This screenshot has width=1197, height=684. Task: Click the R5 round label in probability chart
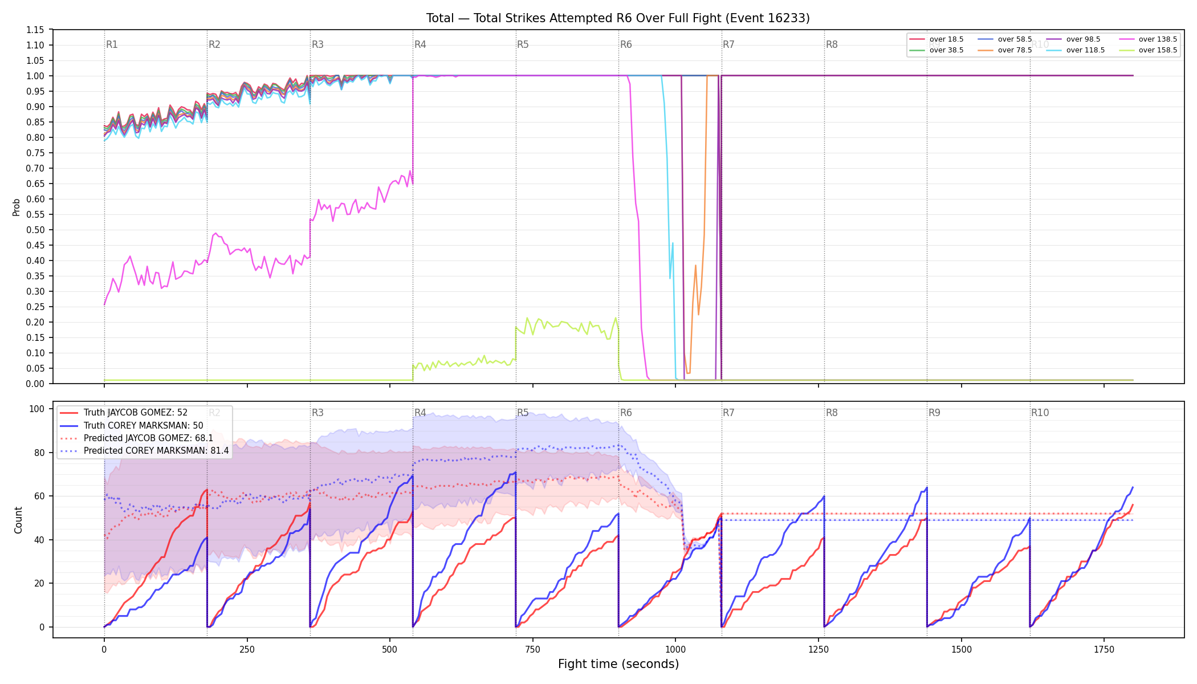(x=523, y=44)
